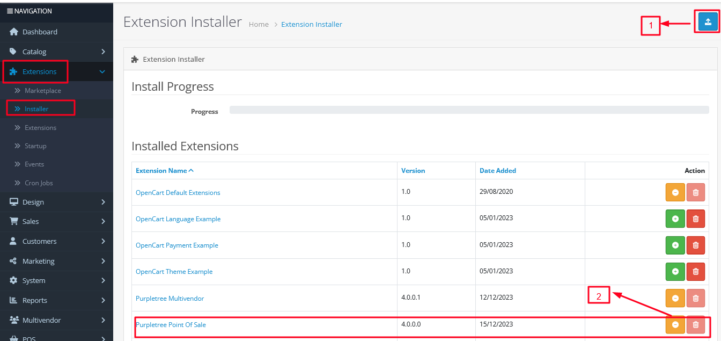Go to Startup in the sidebar
The height and width of the screenshot is (341, 721).
[35, 146]
